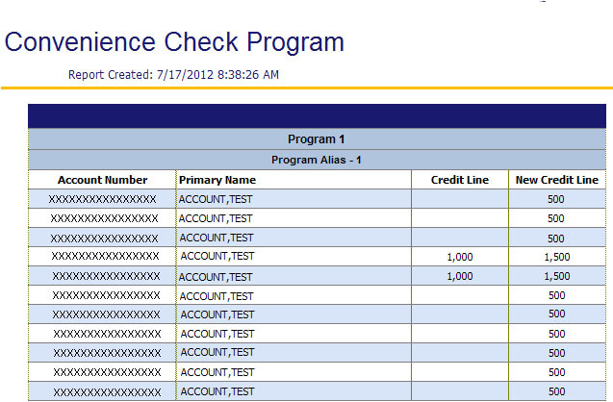Select the Program Alias - 1 subheader row

317,160
